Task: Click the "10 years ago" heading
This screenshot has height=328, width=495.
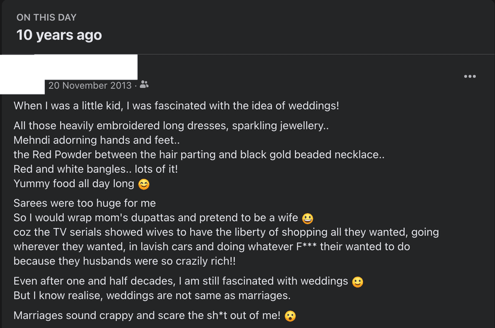Action: 59,35
